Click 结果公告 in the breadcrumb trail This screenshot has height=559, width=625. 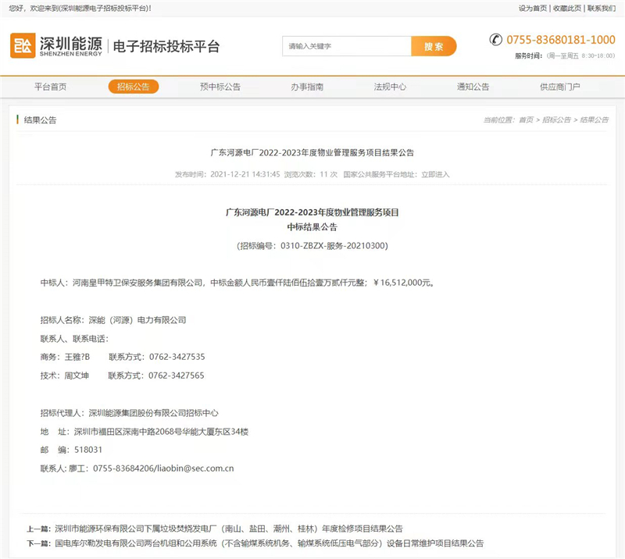595,120
